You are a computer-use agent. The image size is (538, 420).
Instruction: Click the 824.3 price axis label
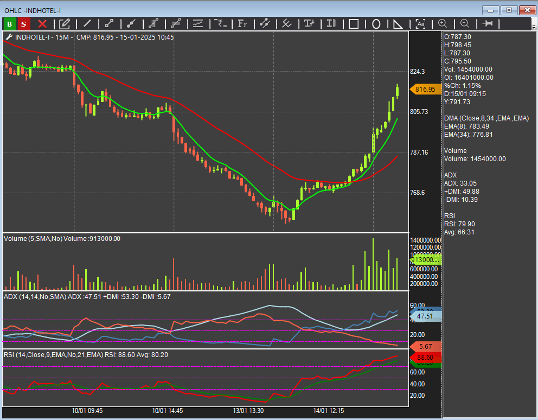417,72
